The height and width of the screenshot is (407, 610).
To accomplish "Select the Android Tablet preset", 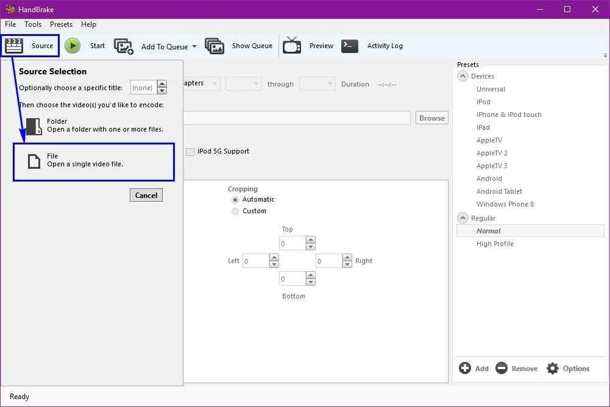I will (499, 191).
